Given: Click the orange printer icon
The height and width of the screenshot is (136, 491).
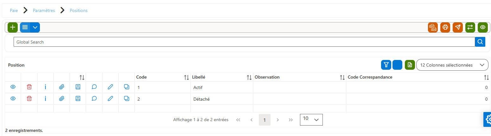Looking at the screenshot, I should tap(445, 27).
